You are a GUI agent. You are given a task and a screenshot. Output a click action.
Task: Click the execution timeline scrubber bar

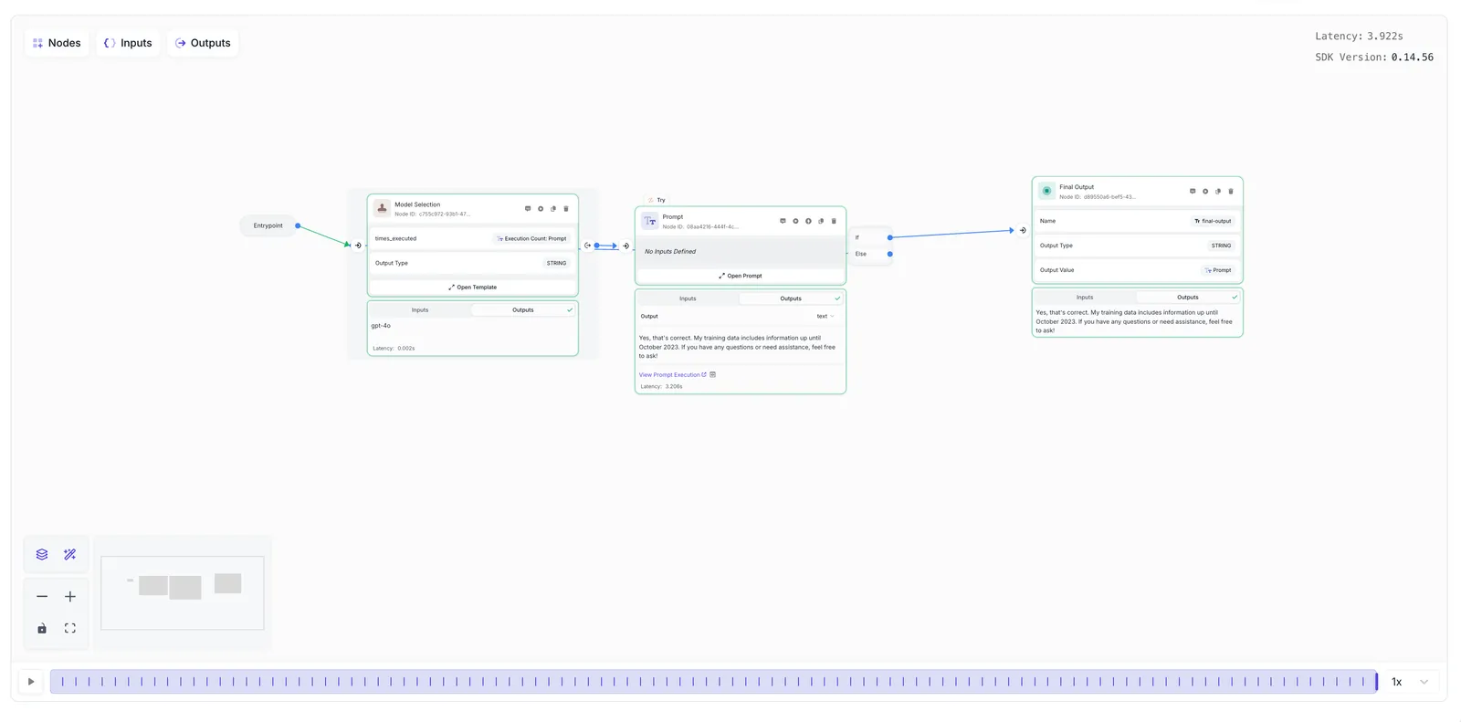click(x=713, y=682)
